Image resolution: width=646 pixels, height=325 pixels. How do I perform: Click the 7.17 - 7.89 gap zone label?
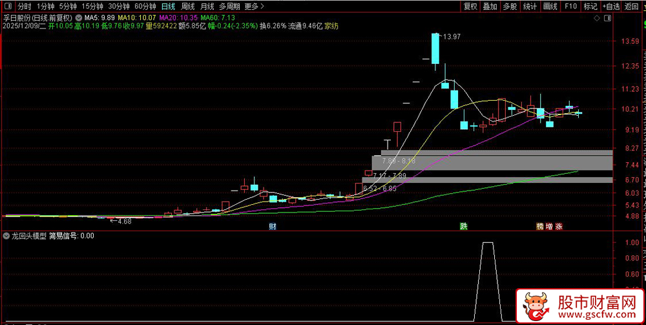[390, 176]
